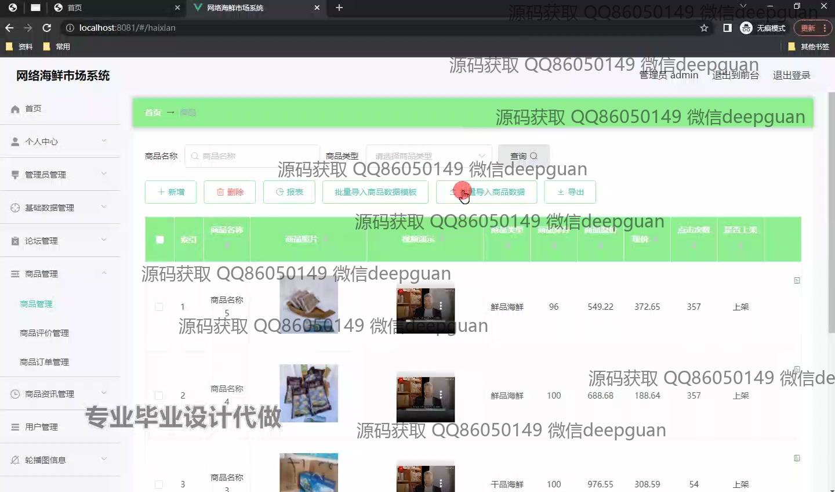Click the 报表 report button
The height and width of the screenshot is (492, 835).
coord(289,192)
